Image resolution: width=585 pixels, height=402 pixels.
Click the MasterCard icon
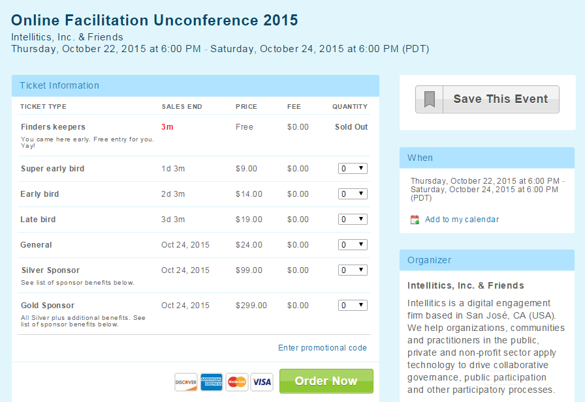(237, 382)
